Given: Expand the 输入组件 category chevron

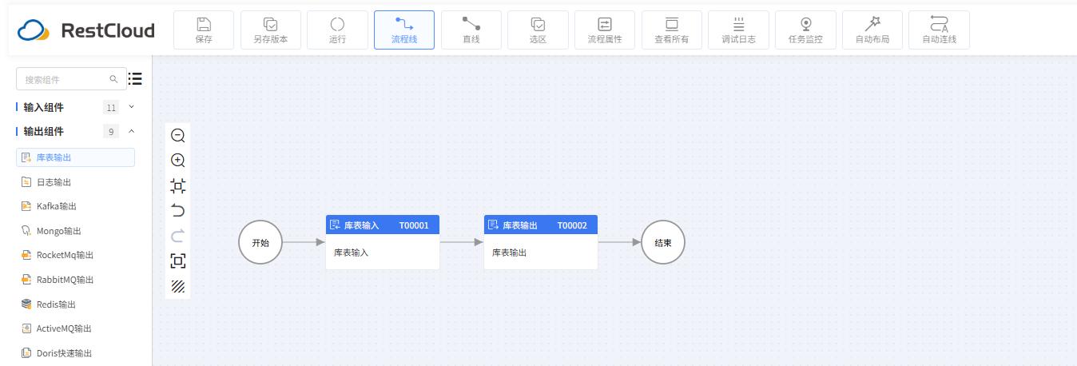Looking at the screenshot, I should coord(132,106).
